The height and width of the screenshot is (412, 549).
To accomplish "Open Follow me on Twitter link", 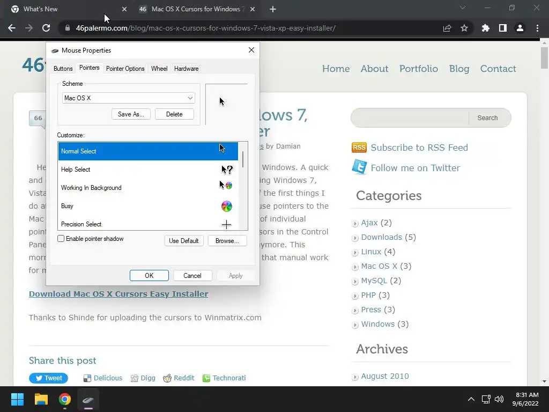I will (416, 168).
